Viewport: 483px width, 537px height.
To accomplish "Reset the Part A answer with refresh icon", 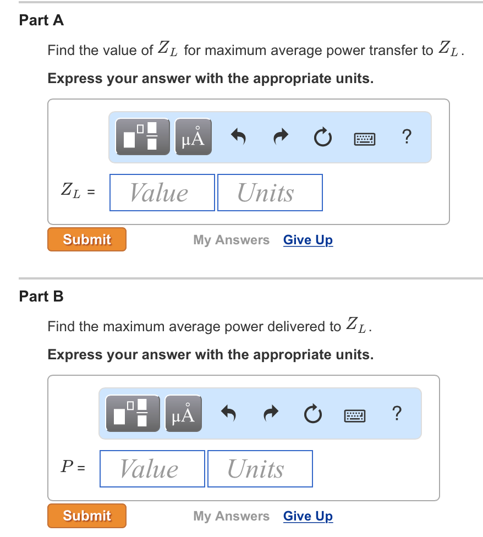I will click(322, 138).
